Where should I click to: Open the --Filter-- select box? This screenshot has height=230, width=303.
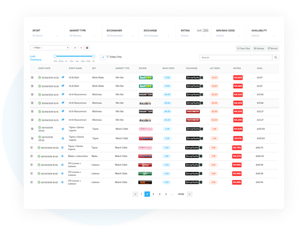pyautogui.click(x=50, y=48)
